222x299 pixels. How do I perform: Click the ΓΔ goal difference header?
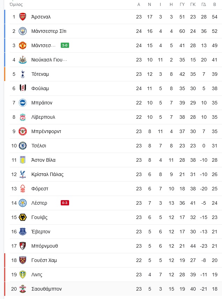(x=204, y=5)
